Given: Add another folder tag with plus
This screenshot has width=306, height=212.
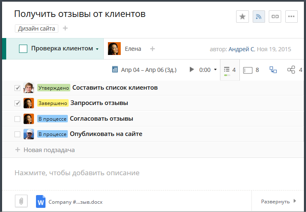Looking at the screenshot, I should click(x=65, y=28).
